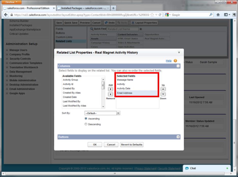Click the Preview button
The image size is (238, 177).
click(85, 23)
